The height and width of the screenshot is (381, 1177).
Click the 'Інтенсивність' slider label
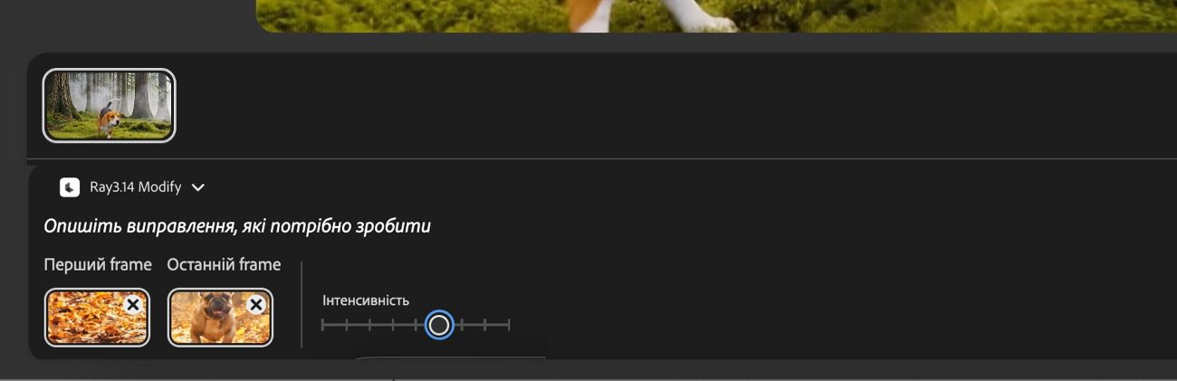point(366,300)
